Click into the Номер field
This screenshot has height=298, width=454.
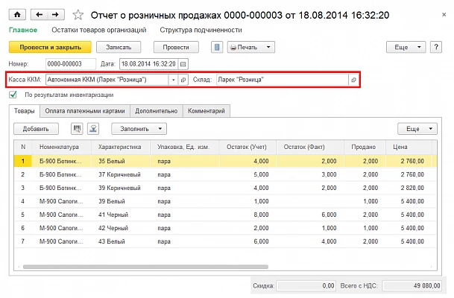71,64
